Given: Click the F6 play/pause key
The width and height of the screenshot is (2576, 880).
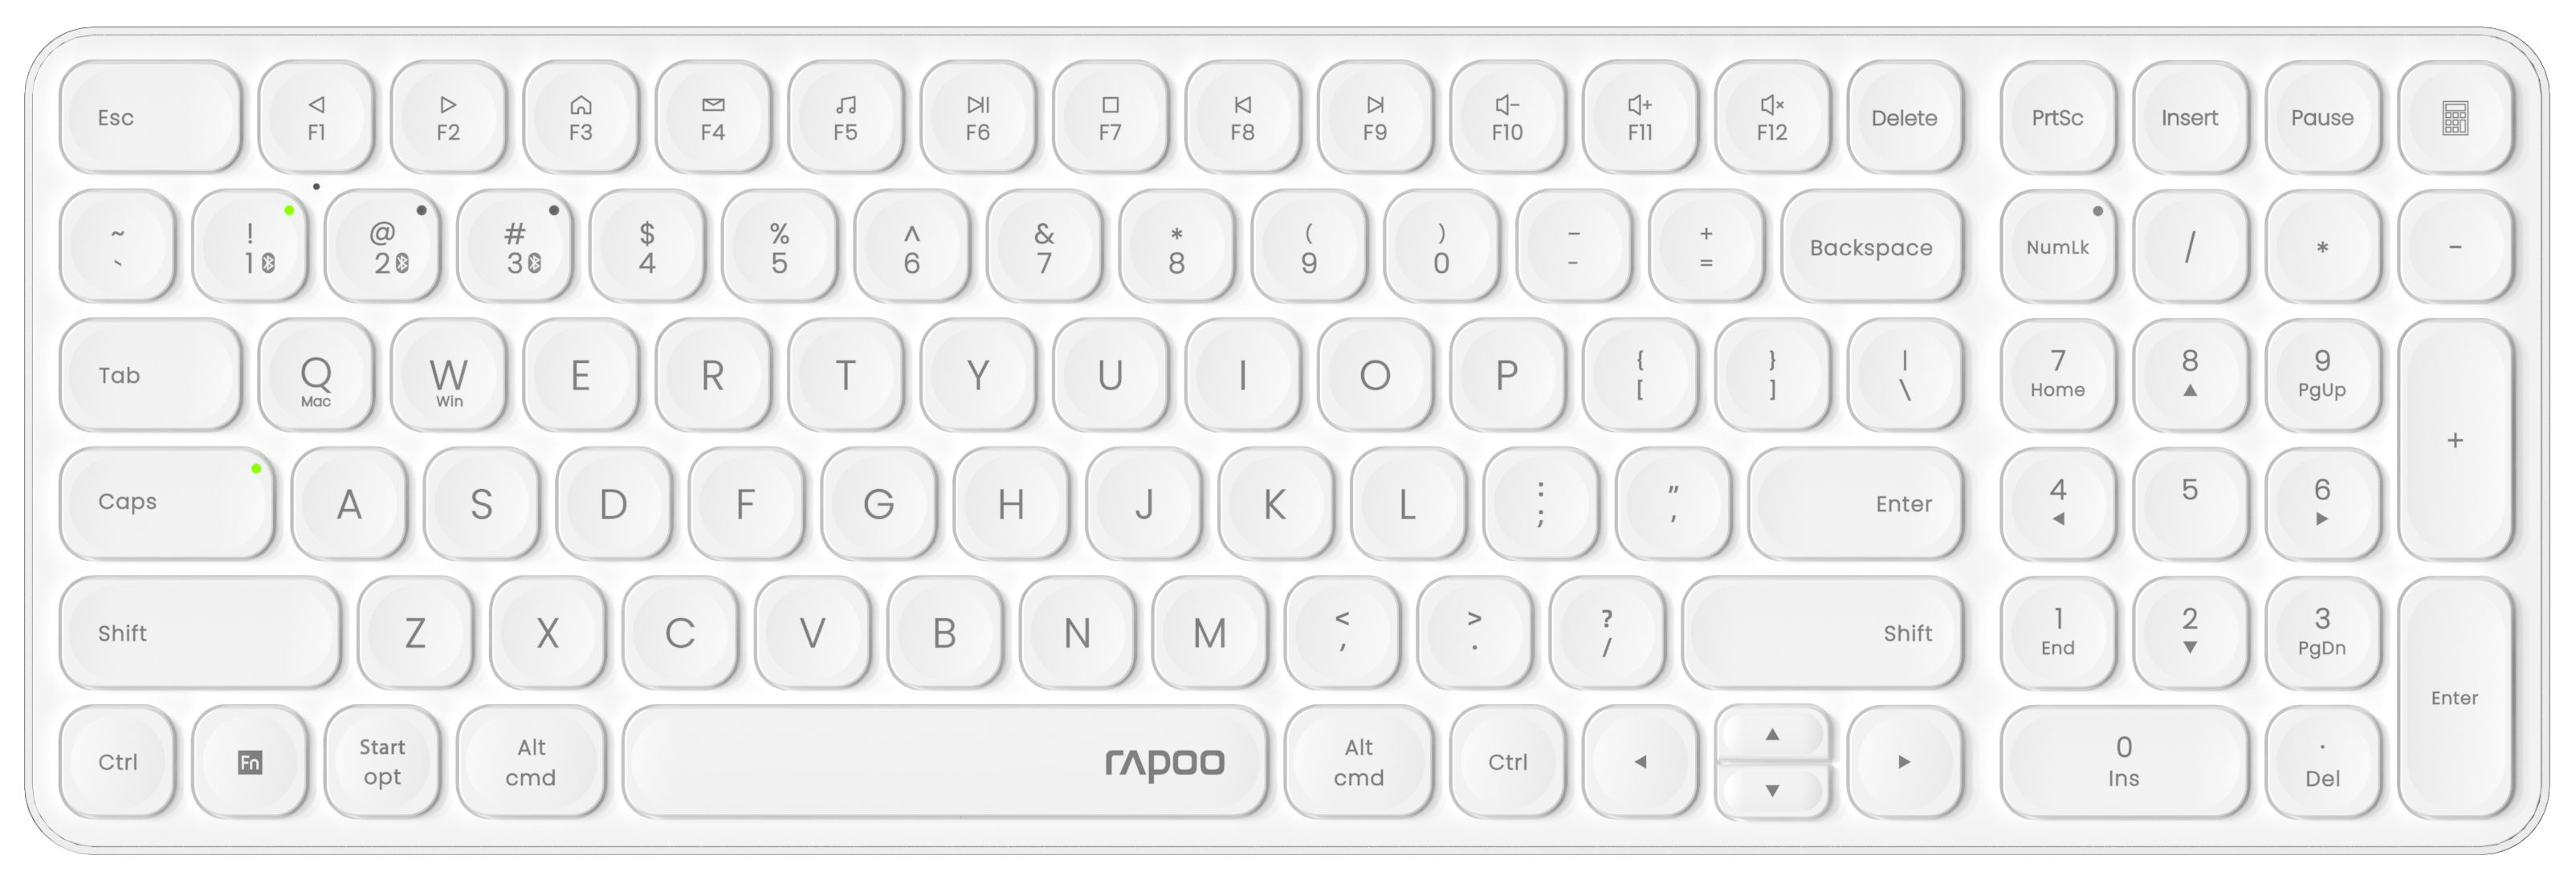Looking at the screenshot, I should point(977,118).
